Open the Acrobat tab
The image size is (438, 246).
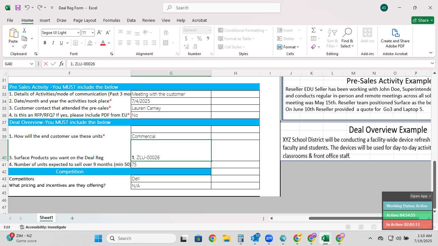[199, 20]
